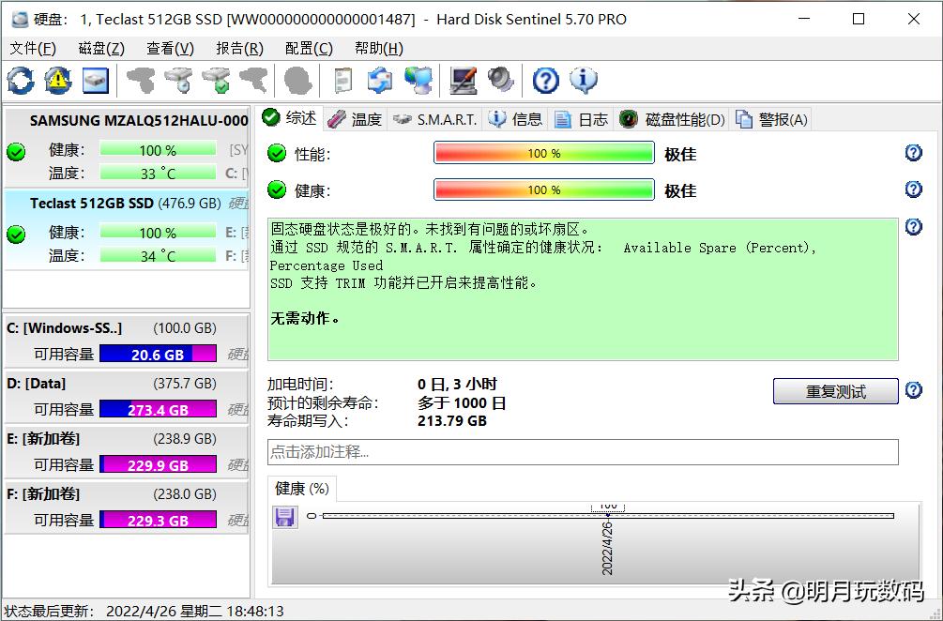Open the alerts warning icon on the toolbar
The height and width of the screenshot is (621, 943).
(57, 80)
